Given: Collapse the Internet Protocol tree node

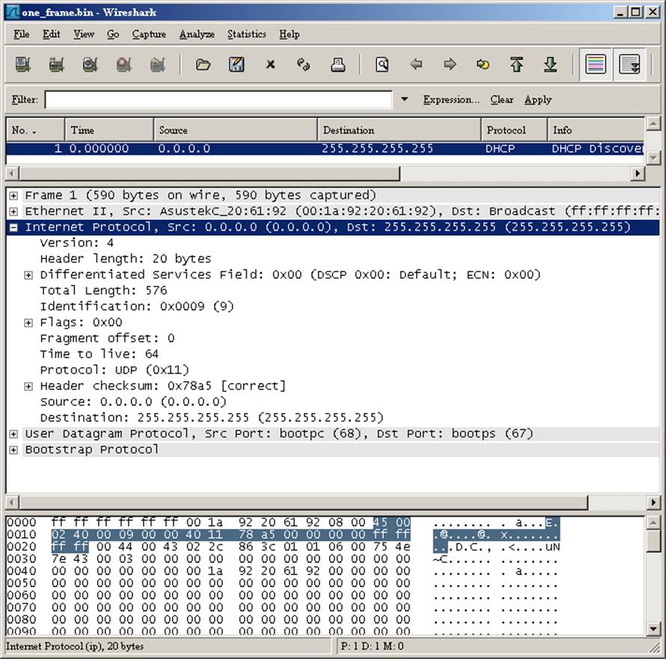Looking at the screenshot, I should pos(13,227).
